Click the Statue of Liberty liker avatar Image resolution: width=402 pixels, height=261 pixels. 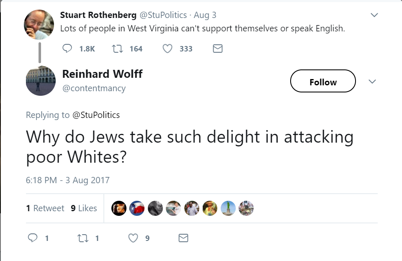228,208
